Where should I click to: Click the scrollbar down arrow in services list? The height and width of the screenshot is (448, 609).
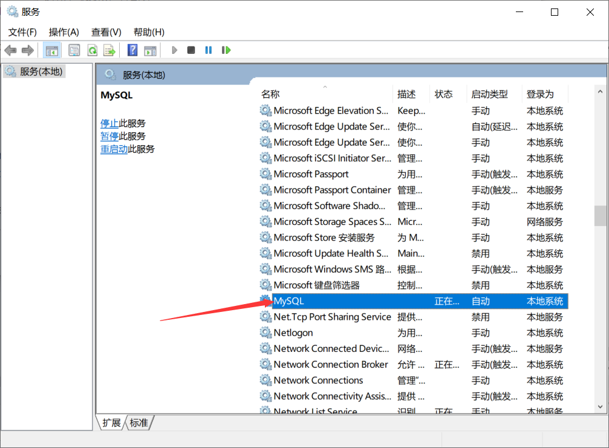tap(600, 407)
